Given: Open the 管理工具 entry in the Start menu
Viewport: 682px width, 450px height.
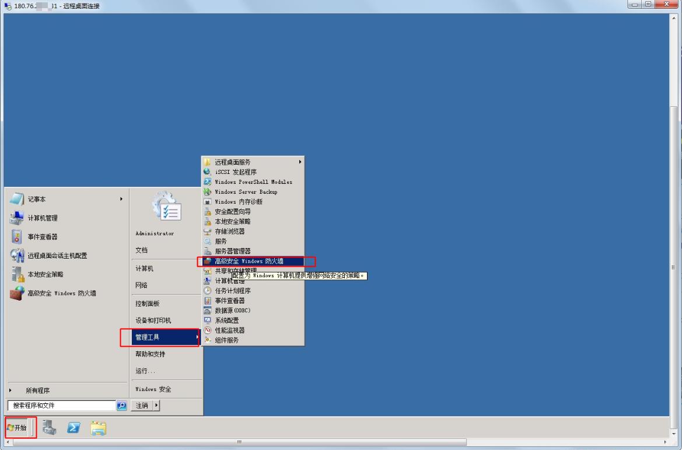Looking at the screenshot, I should tap(166, 337).
